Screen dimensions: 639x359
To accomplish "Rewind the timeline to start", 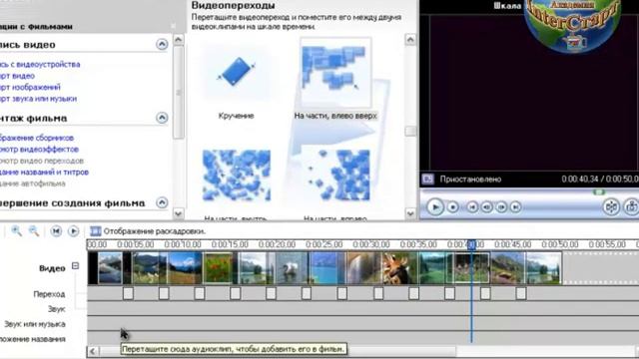I will point(56,231).
